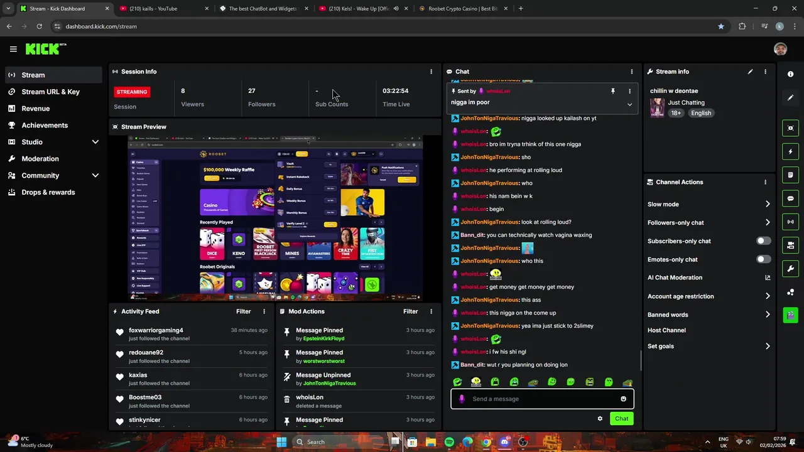Click the info icon in right toolbar
Image resolution: width=804 pixels, height=452 pixels.
(790, 74)
